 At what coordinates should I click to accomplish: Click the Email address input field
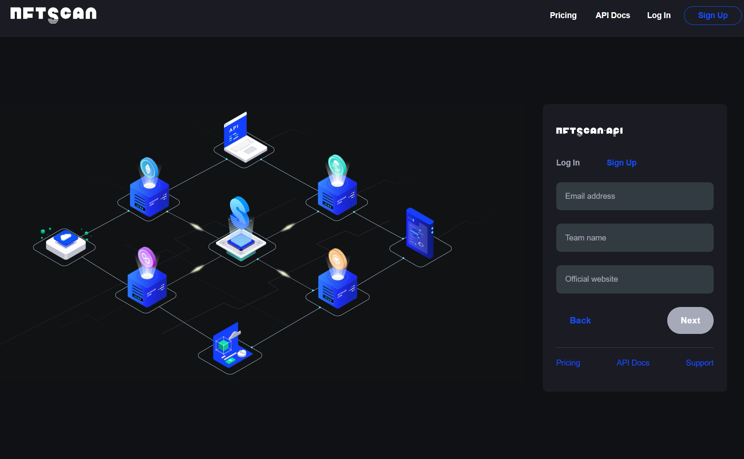634,196
